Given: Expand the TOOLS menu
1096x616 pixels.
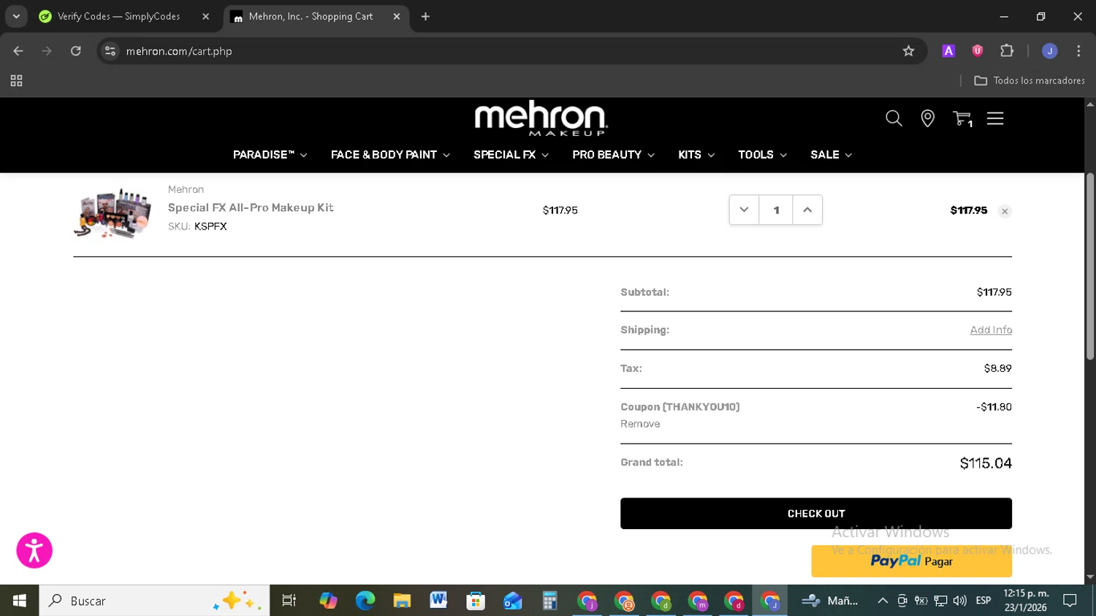Looking at the screenshot, I should coord(762,155).
